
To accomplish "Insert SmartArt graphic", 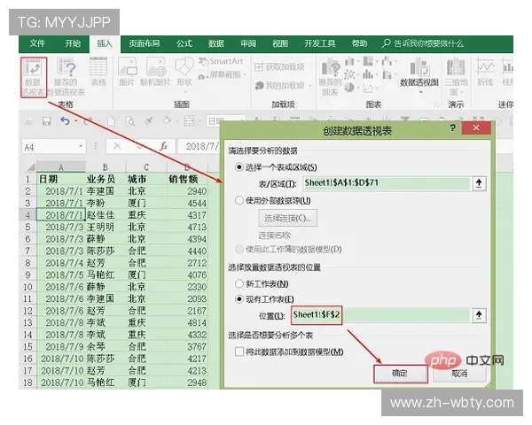I will pos(221,62).
